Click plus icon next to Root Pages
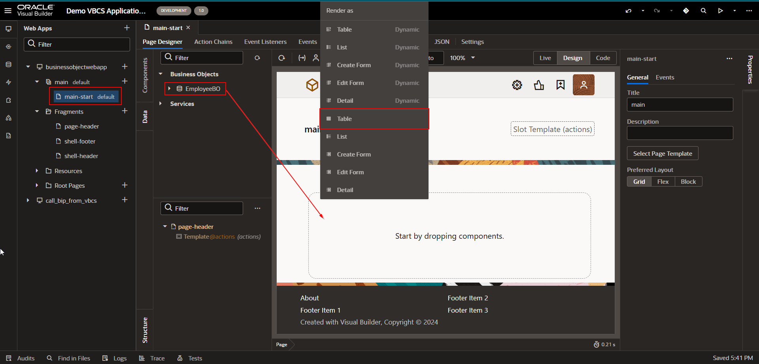 [x=125, y=185]
